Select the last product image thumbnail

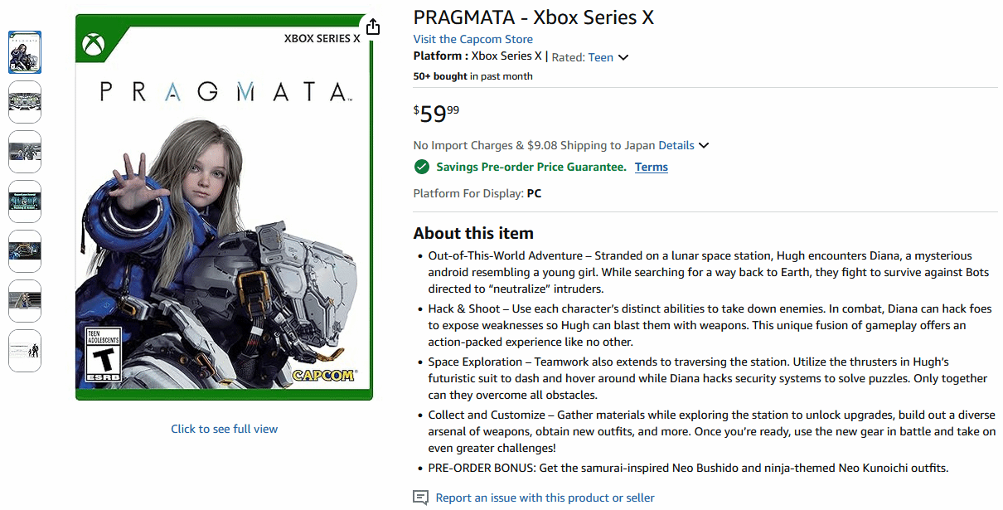[x=25, y=351]
